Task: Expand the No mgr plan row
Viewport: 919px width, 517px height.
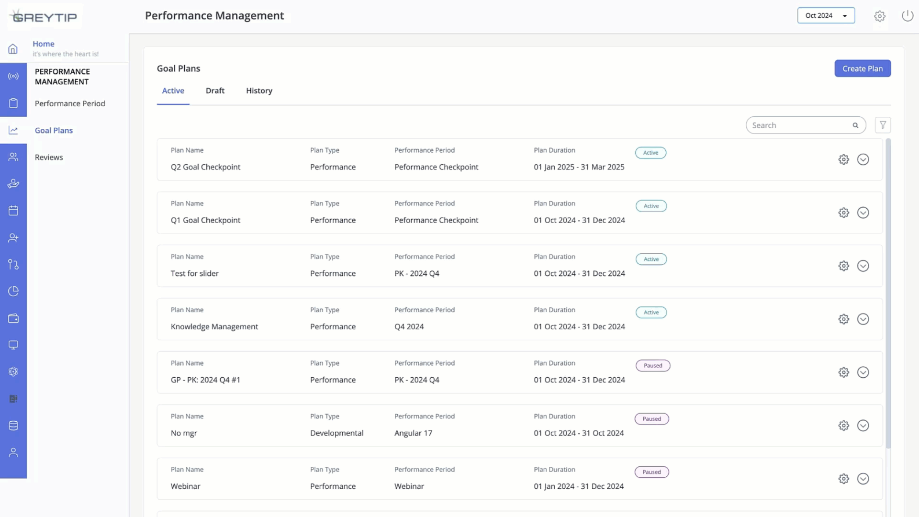Action: (x=863, y=426)
